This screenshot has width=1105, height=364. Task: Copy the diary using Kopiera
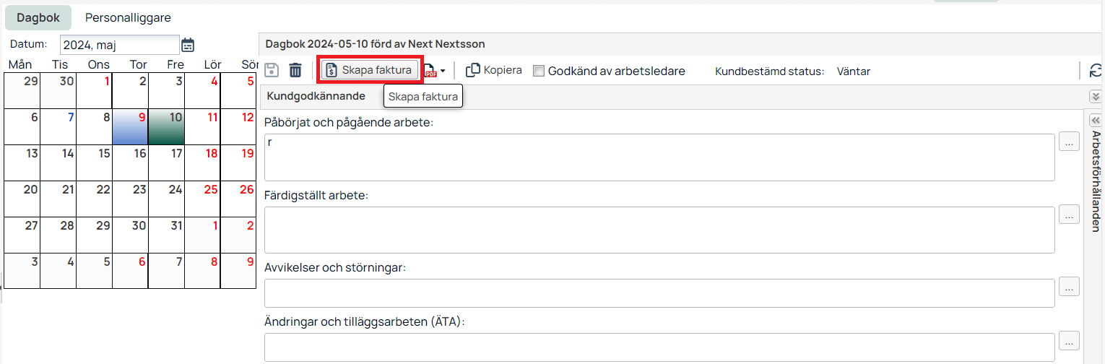pyautogui.click(x=494, y=70)
